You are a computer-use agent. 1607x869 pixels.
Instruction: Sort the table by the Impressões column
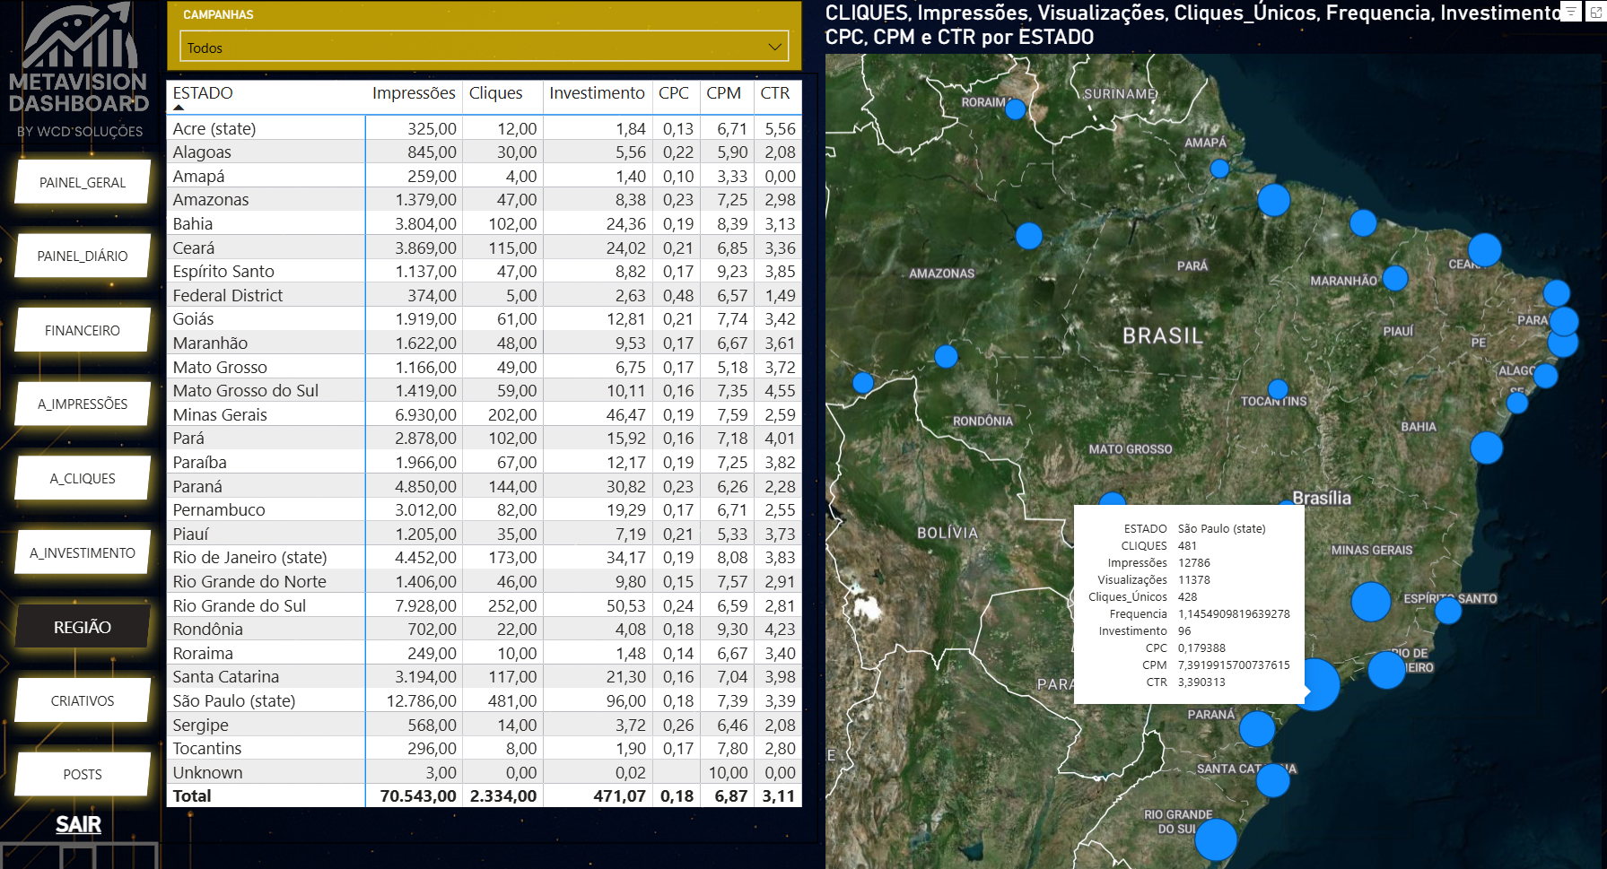click(414, 93)
